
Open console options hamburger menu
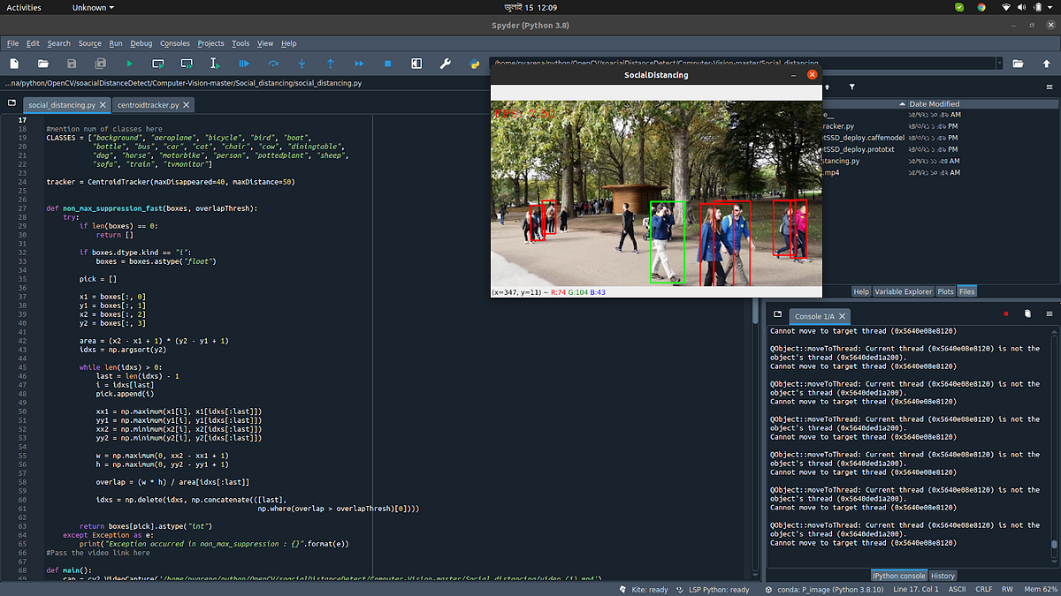pyautogui.click(x=1049, y=313)
